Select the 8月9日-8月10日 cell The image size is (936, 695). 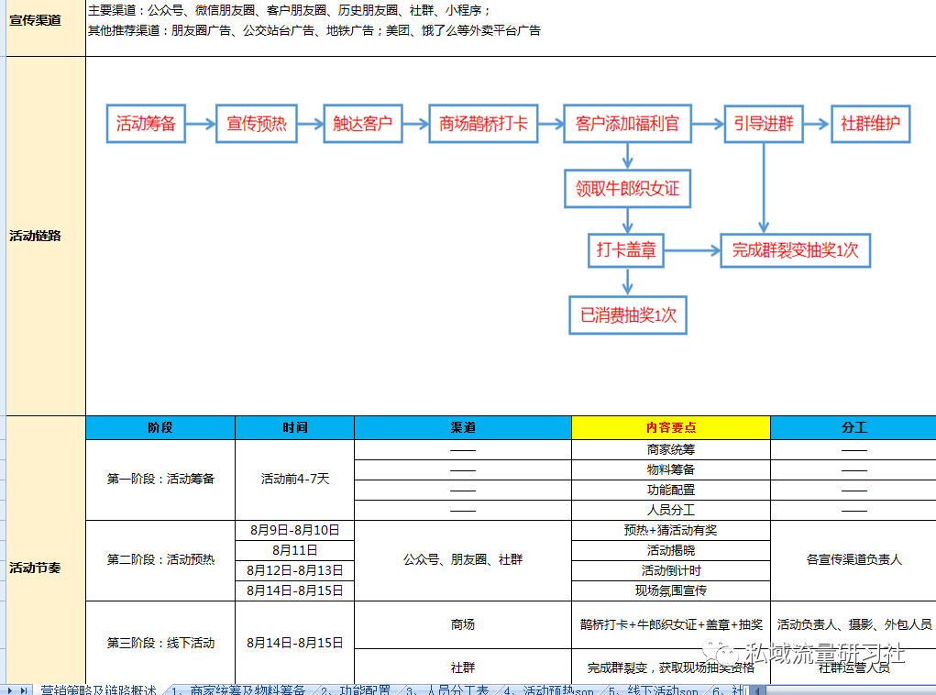click(295, 530)
